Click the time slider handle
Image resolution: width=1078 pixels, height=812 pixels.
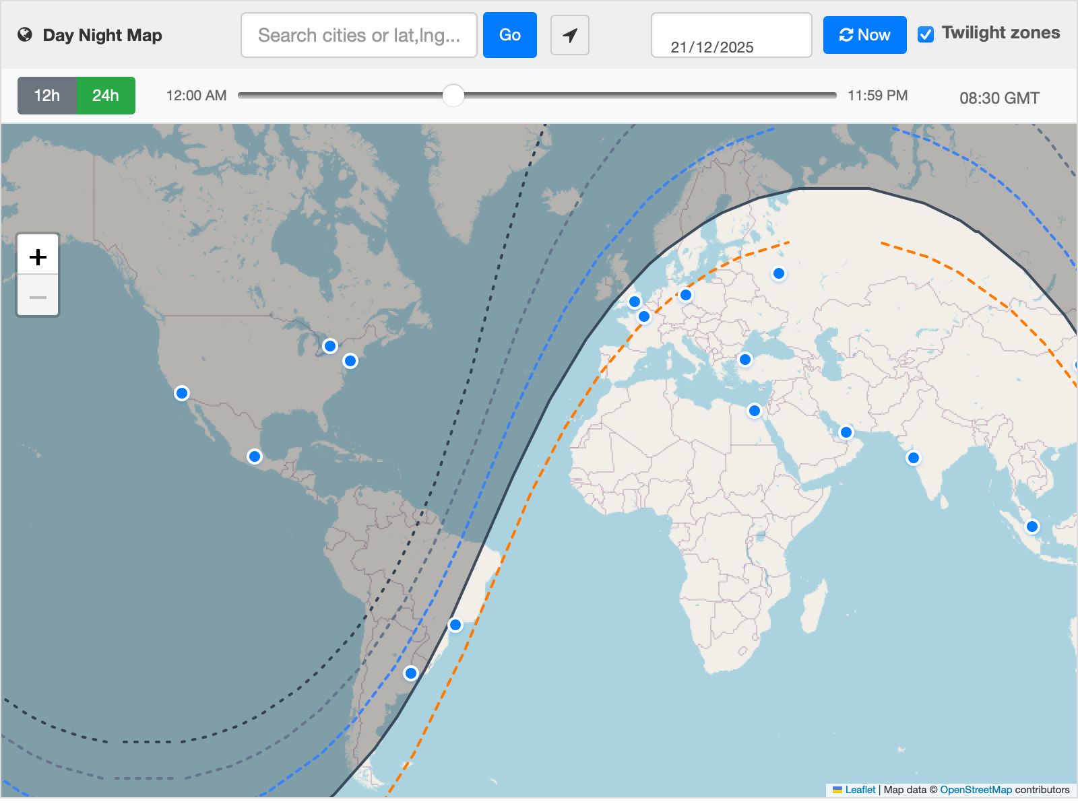(x=453, y=96)
